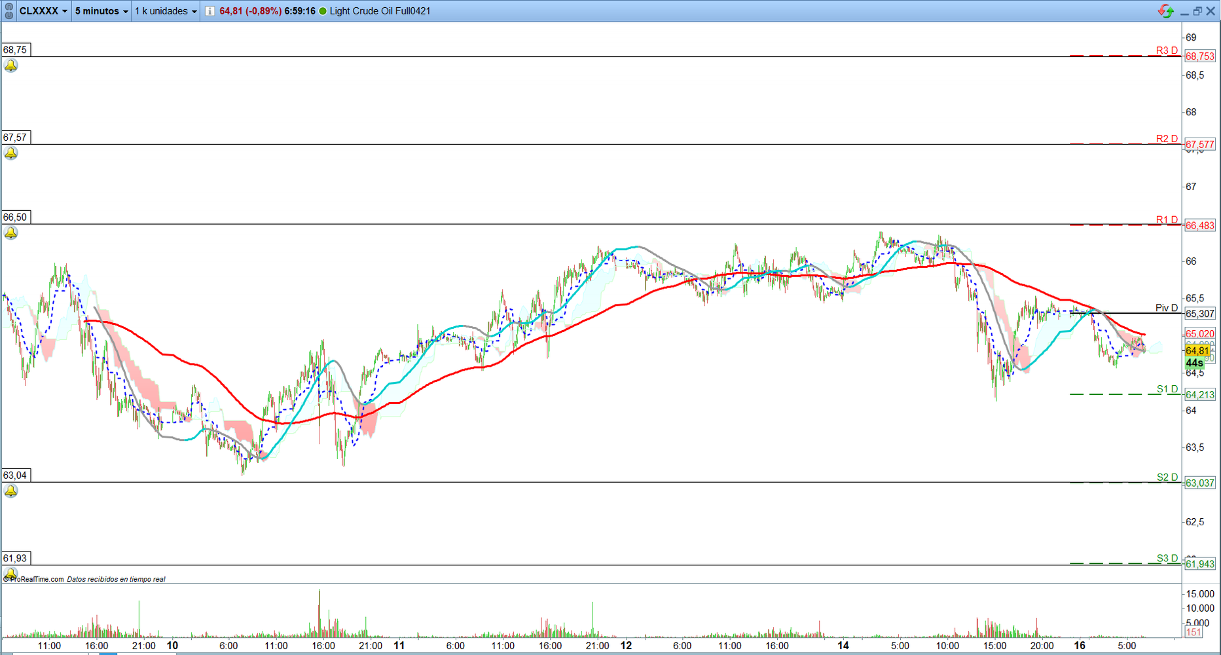Open the CLXXXX instrument dropdown
This screenshot has width=1221, height=655.
pos(43,11)
